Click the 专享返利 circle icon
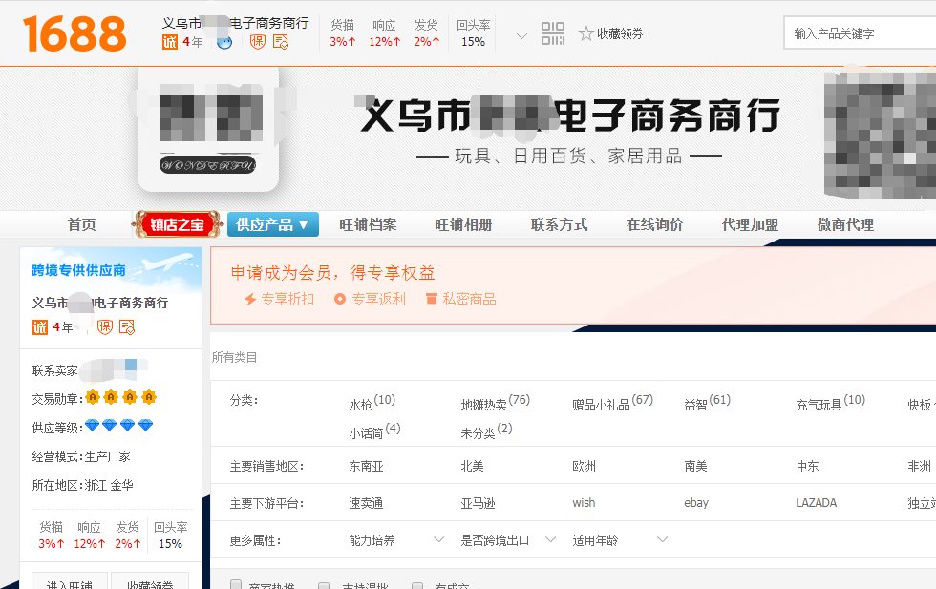 pos(340,299)
